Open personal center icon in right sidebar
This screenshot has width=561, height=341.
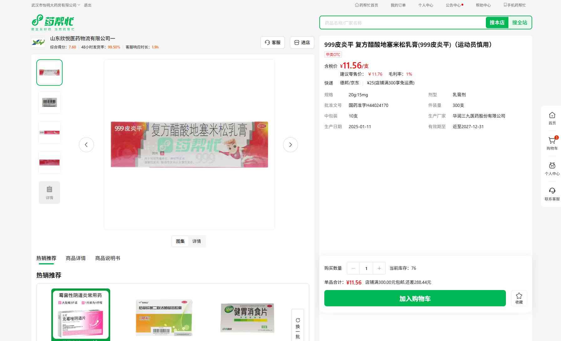point(552,166)
